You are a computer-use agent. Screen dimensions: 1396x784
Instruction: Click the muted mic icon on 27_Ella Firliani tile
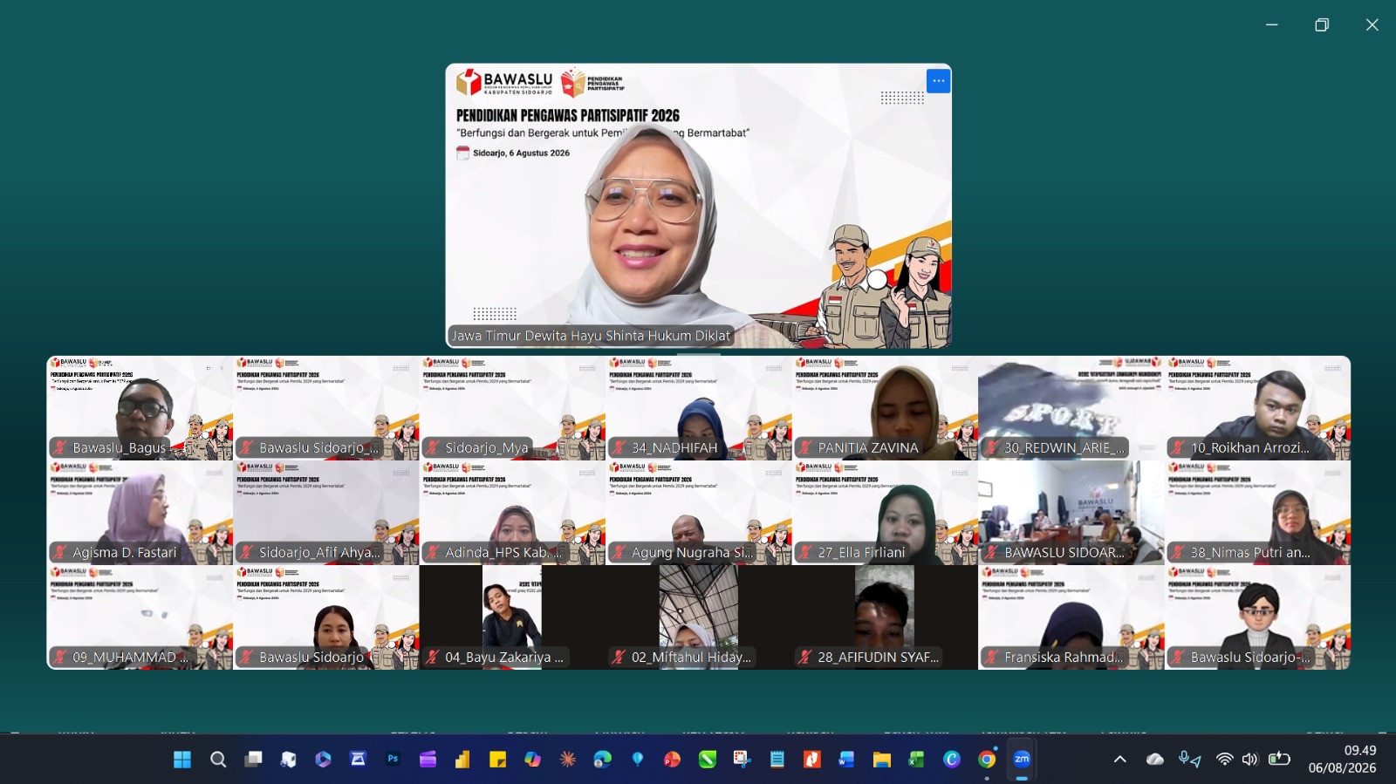coord(805,552)
